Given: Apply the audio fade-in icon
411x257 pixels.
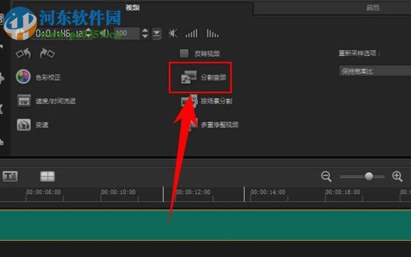Looking at the screenshot, I should click(x=192, y=34).
